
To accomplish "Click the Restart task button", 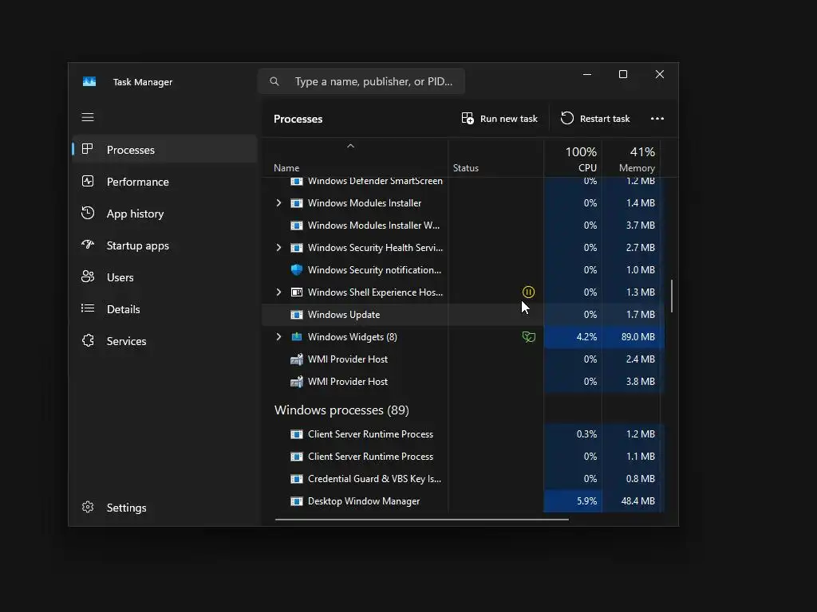I will (595, 119).
